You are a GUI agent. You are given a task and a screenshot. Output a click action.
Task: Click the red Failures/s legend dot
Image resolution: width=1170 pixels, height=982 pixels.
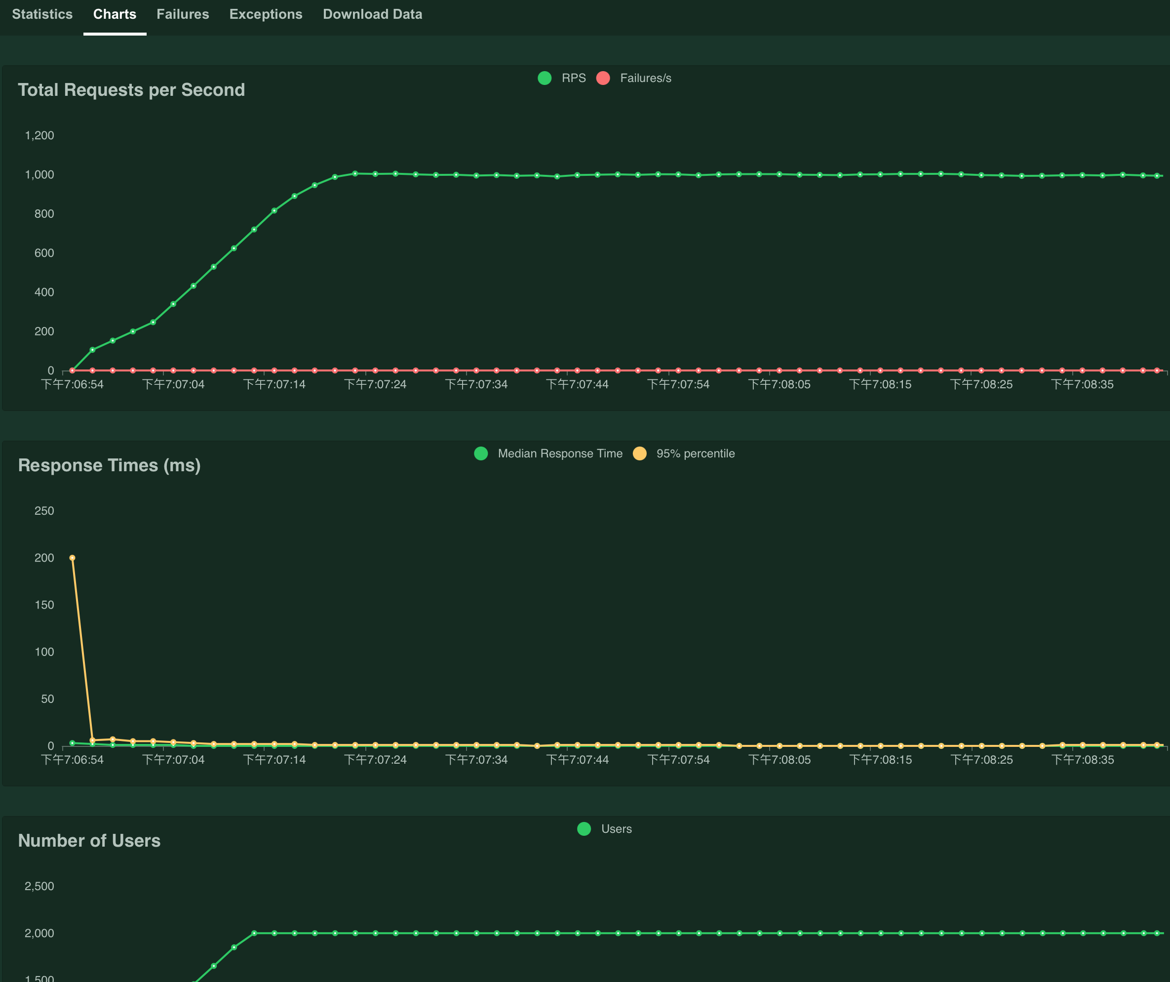click(x=603, y=78)
